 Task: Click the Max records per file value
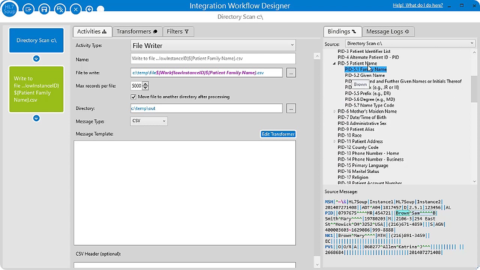(136, 85)
